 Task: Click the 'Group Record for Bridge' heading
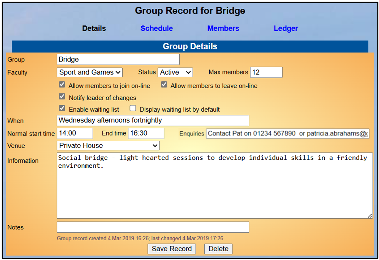click(190, 11)
